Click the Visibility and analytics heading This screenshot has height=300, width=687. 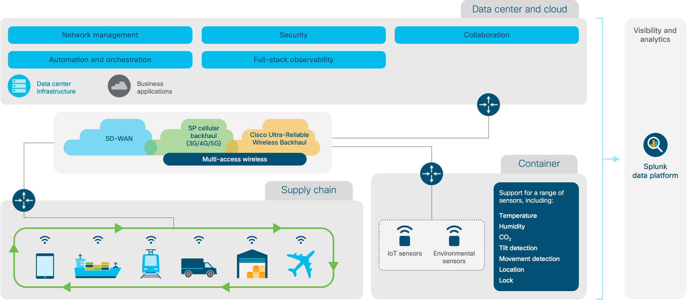tap(655, 35)
